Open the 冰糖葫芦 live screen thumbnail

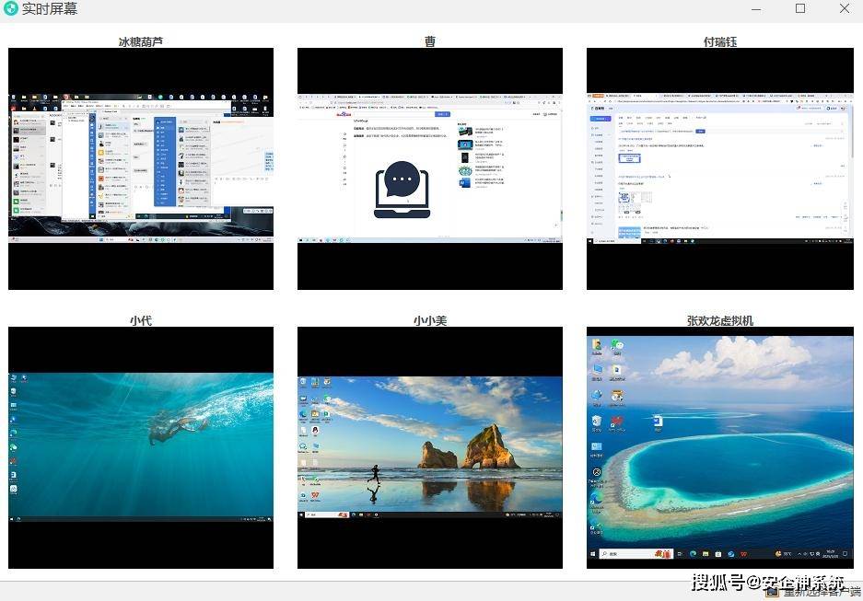(141, 168)
